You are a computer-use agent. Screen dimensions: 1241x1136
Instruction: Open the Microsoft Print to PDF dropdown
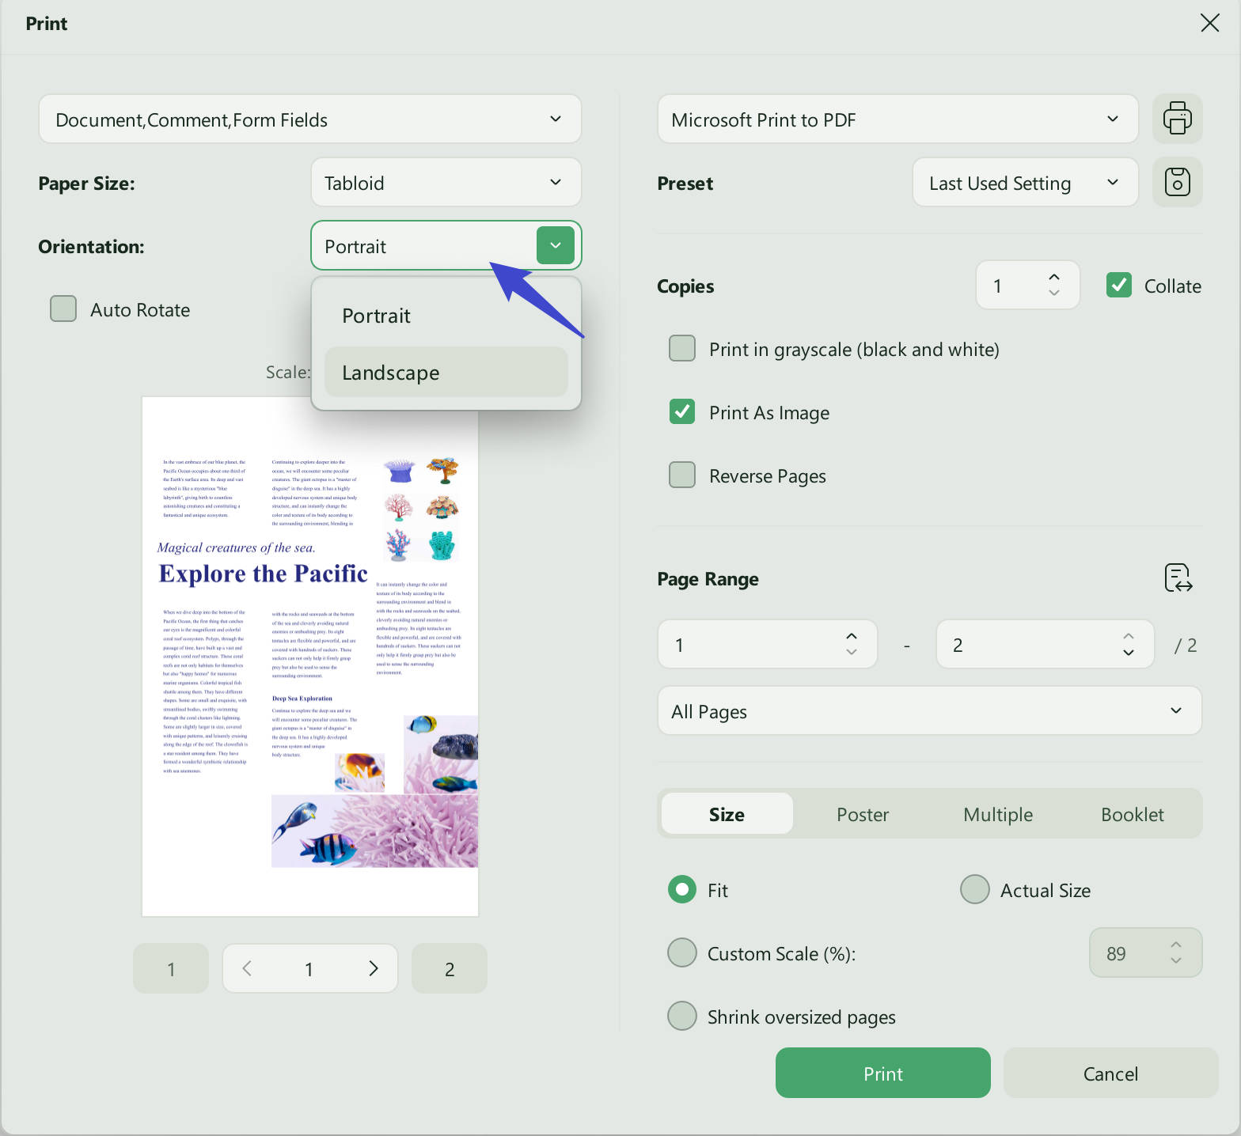[898, 119]
